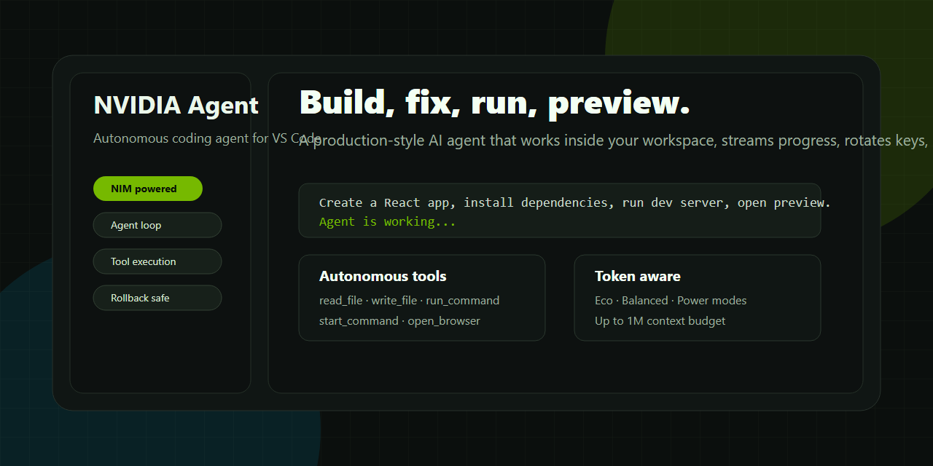Click the 'read_file · write_file · run_command' line
Screen dimensions: 933x466
(410, 301)
